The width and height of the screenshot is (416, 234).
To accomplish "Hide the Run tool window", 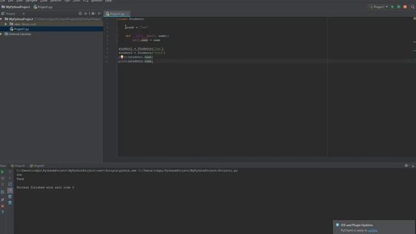I will point(413,166).
